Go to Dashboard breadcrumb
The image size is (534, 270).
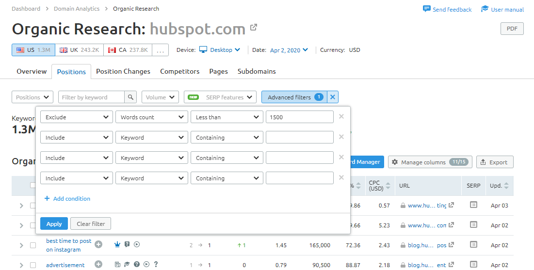point(26,9)
